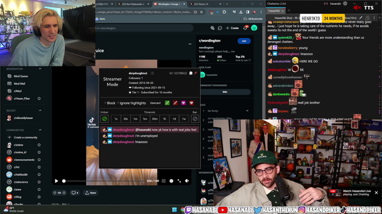The width and height of the screenshot is (382, 214).
Task: Open new Chatterino tab with plus
Action: point(289,11)
